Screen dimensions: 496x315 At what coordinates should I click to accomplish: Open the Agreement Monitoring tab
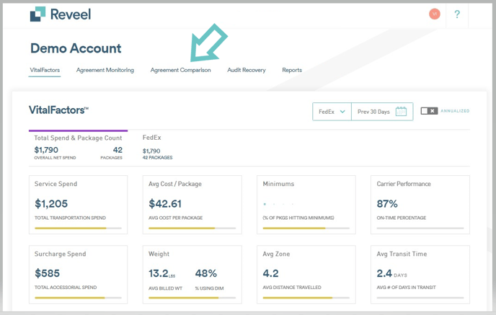105,70
